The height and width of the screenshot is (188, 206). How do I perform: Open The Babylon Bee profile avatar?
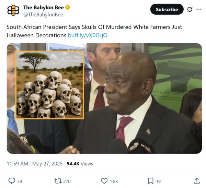point(14,10)
